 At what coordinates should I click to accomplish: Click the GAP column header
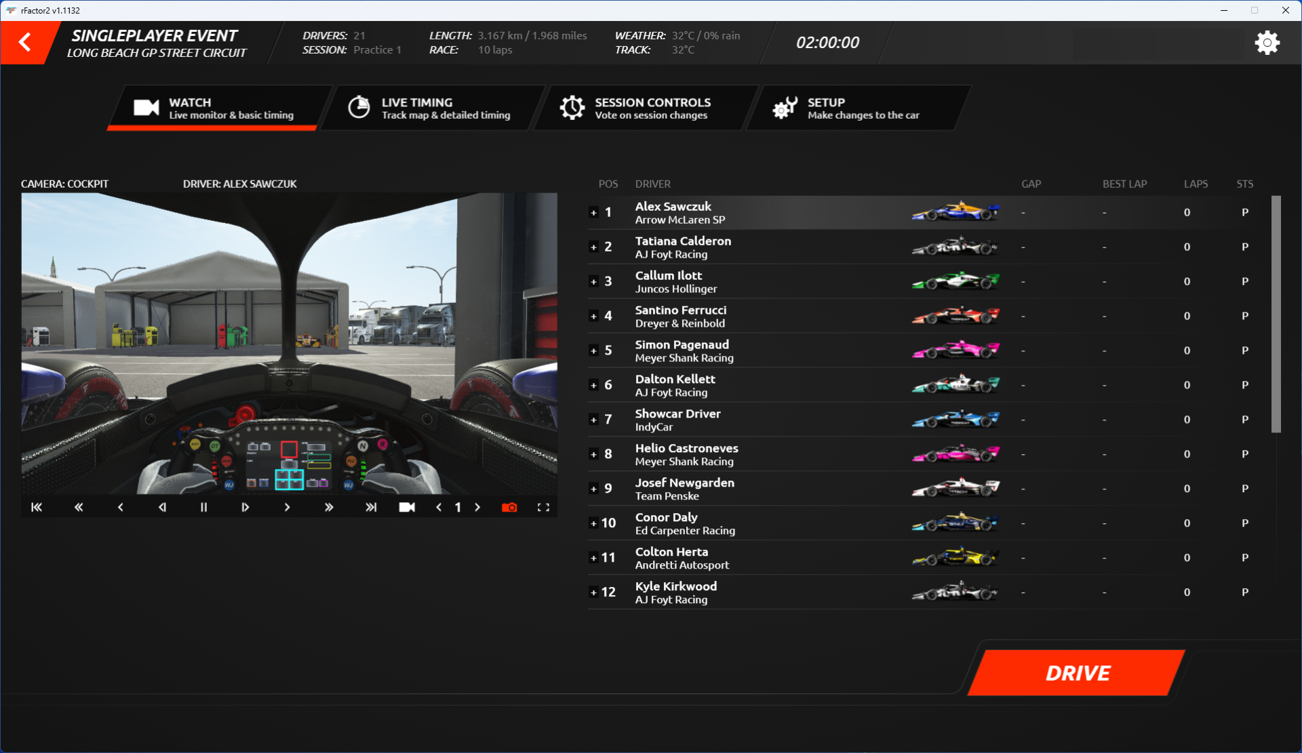pyautogui.click(x=1031, y=184)
